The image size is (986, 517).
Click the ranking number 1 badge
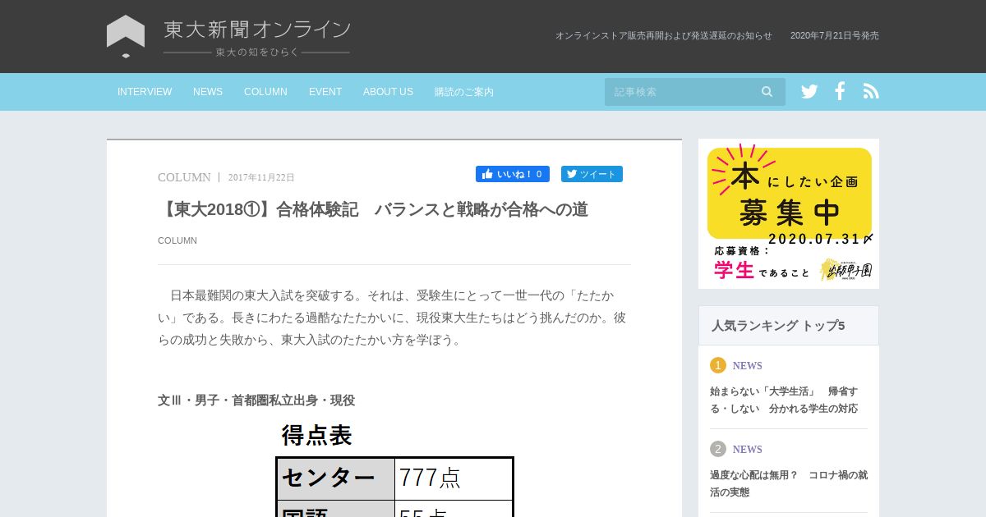[718, 365]
